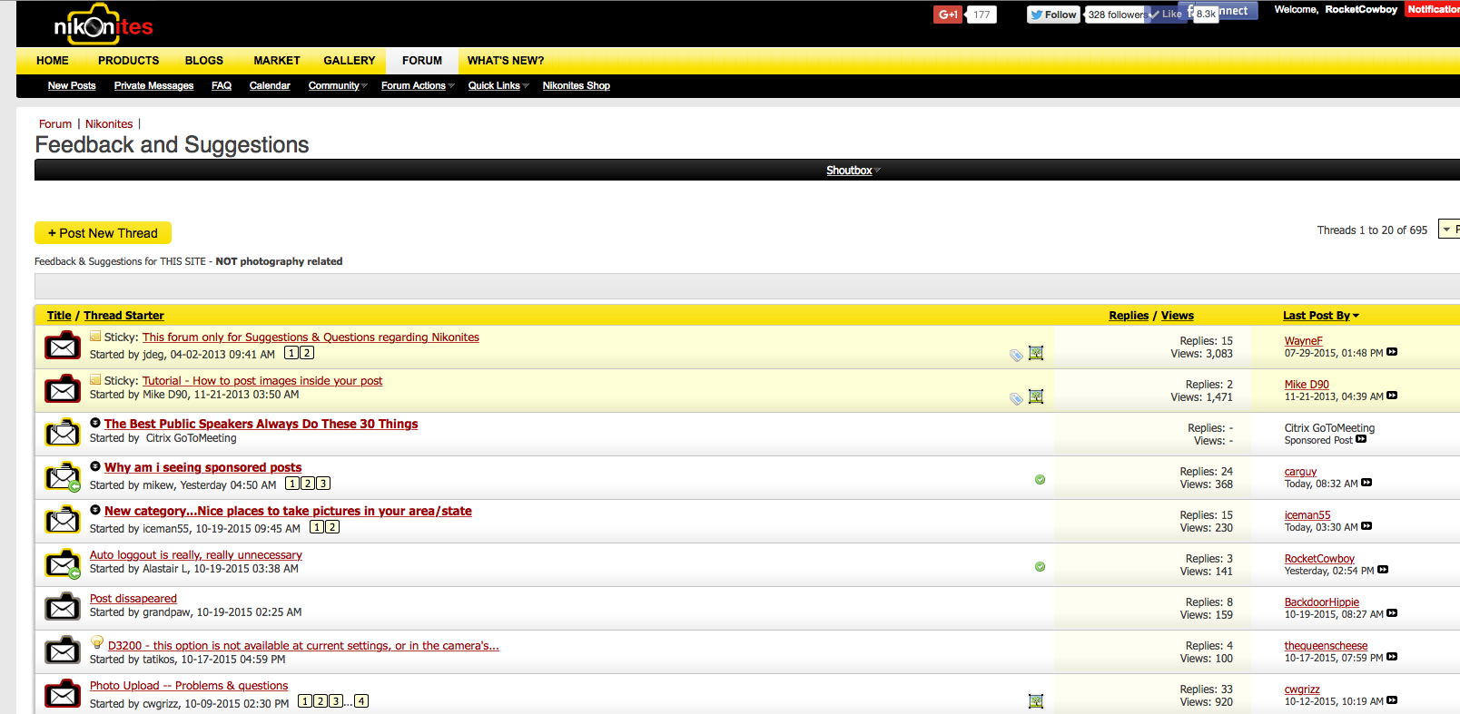The image size is (1460, 714).
Task: Click the Nikonites logo
Action: point(103,24)
